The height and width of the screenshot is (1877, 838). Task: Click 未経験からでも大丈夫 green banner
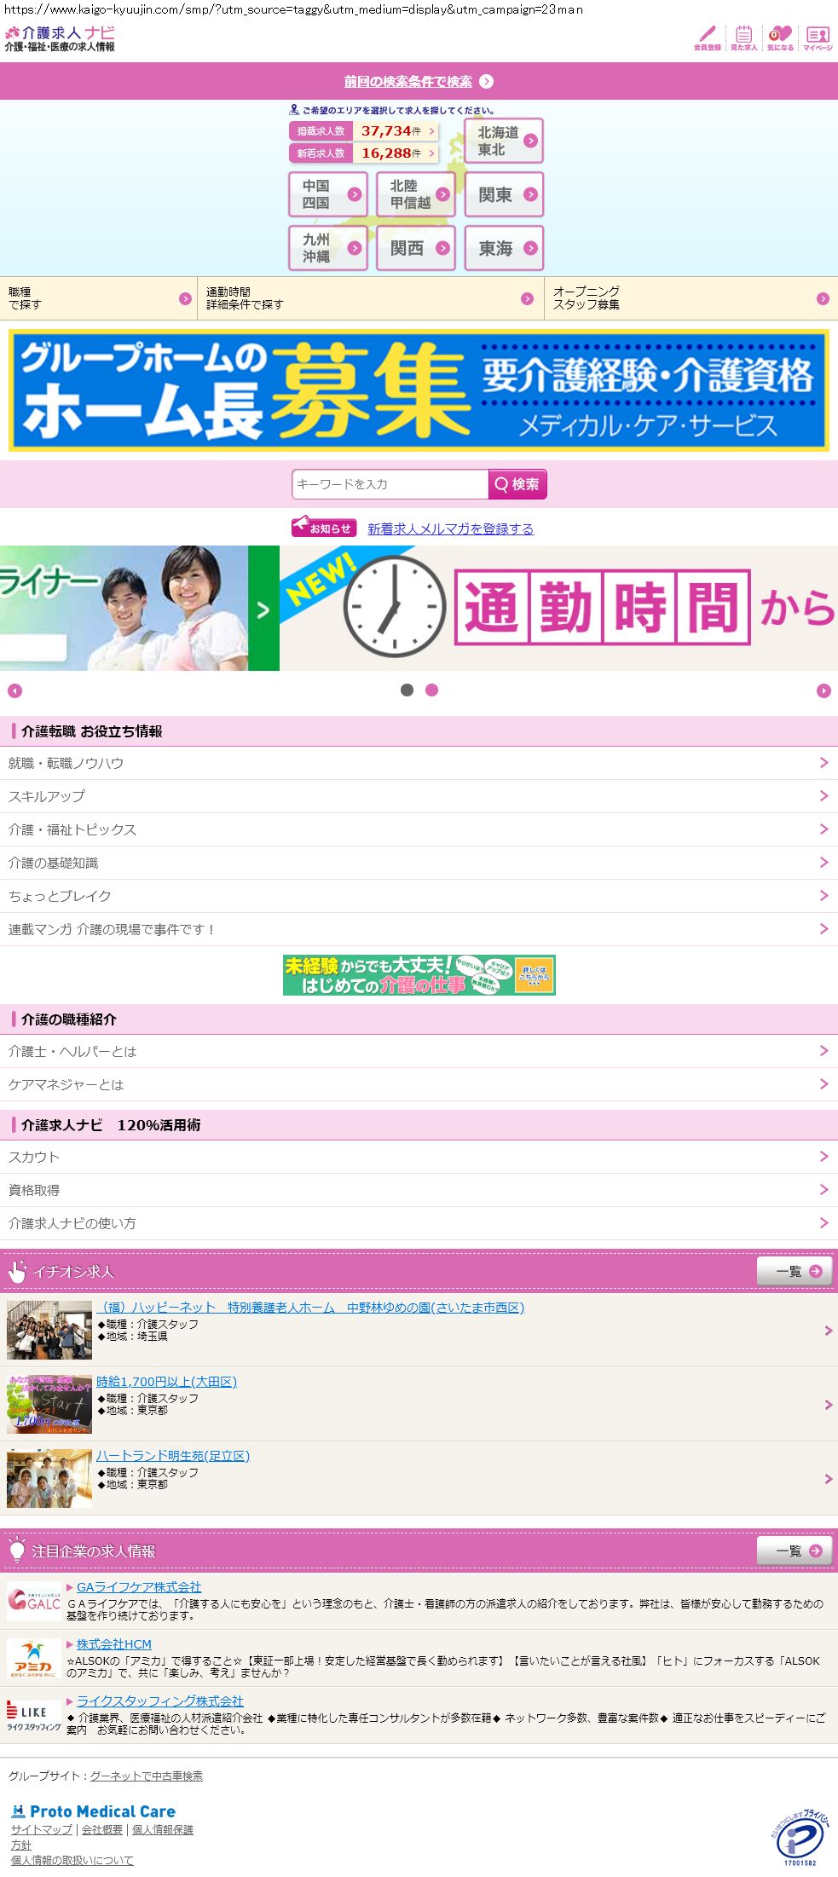click(419, 975)
